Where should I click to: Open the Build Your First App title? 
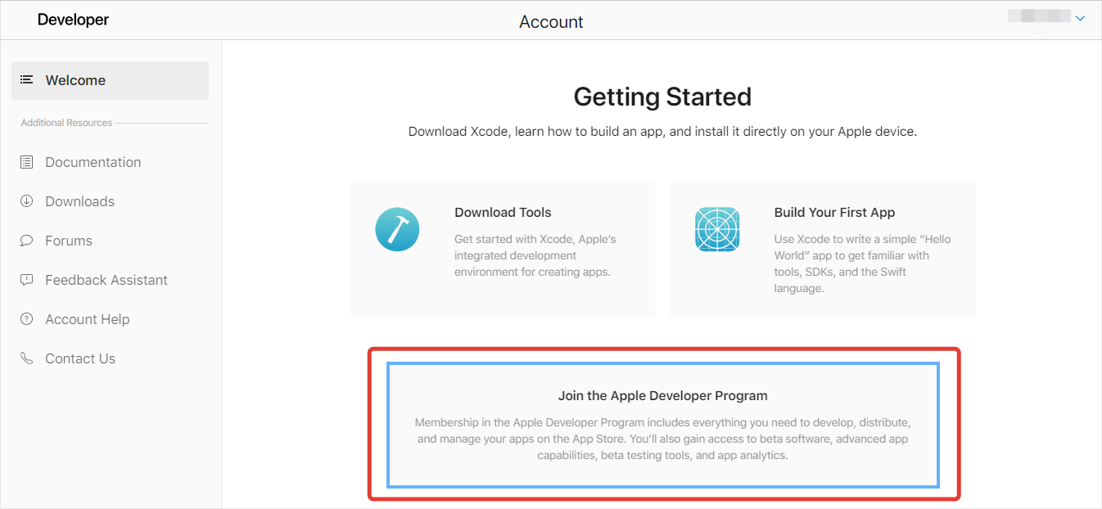(x=834, y=212)
